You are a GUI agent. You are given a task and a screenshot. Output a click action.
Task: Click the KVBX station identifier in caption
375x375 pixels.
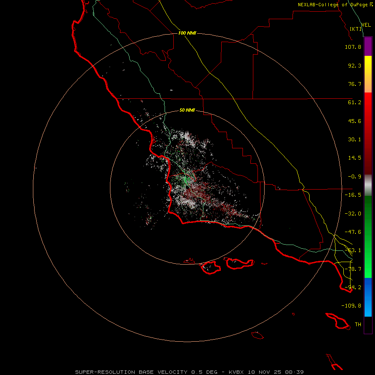pos(236,372)
